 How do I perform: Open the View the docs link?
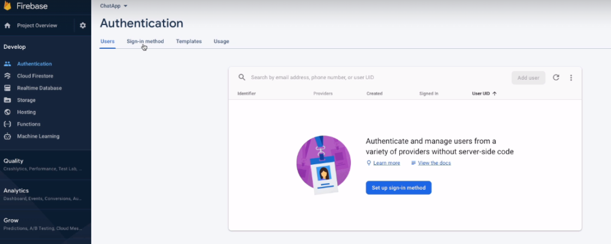(x=434, y=162)
